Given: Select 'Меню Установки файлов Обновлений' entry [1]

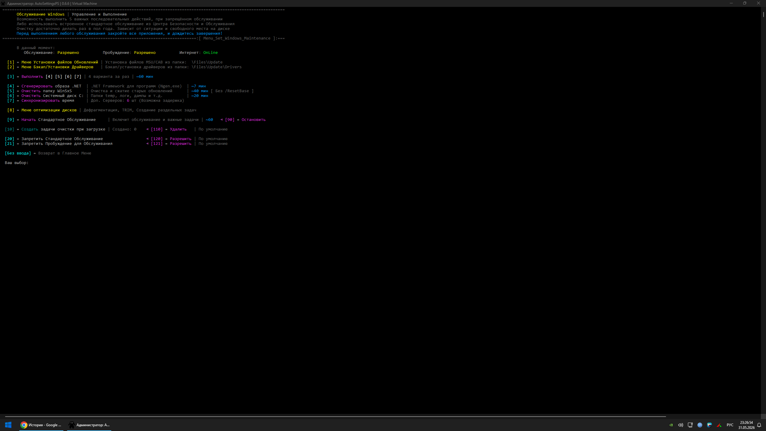Looking at the screenshot, I should coord(60,62).
